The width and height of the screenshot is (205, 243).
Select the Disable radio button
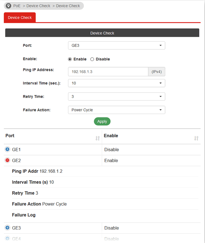[92, 59]
